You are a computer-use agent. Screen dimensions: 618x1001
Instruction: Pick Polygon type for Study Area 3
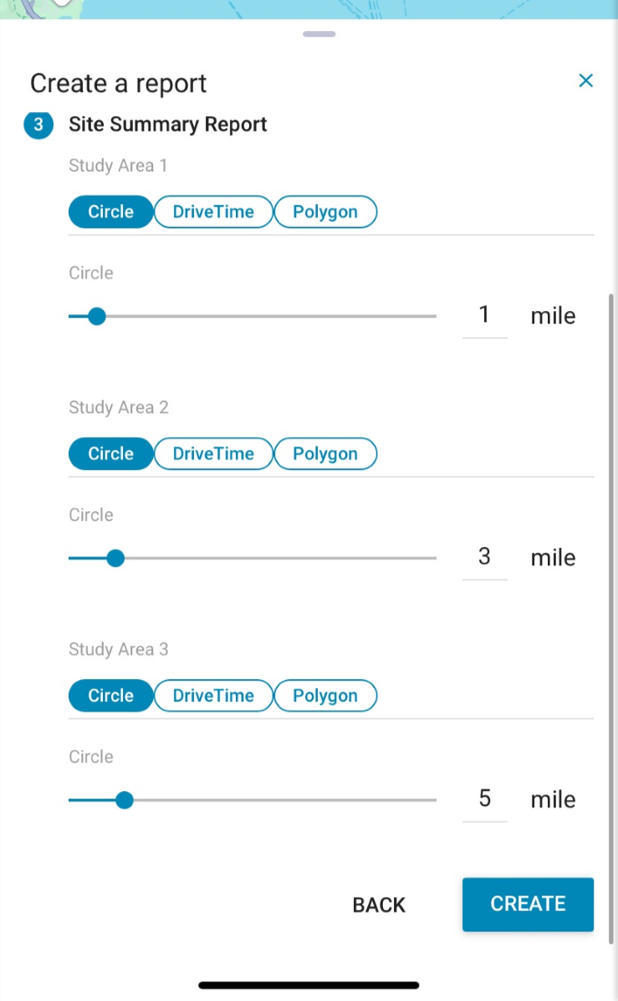[325, 696]
